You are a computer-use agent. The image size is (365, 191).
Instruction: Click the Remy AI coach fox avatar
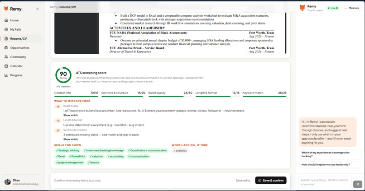(x=302, y=8)
